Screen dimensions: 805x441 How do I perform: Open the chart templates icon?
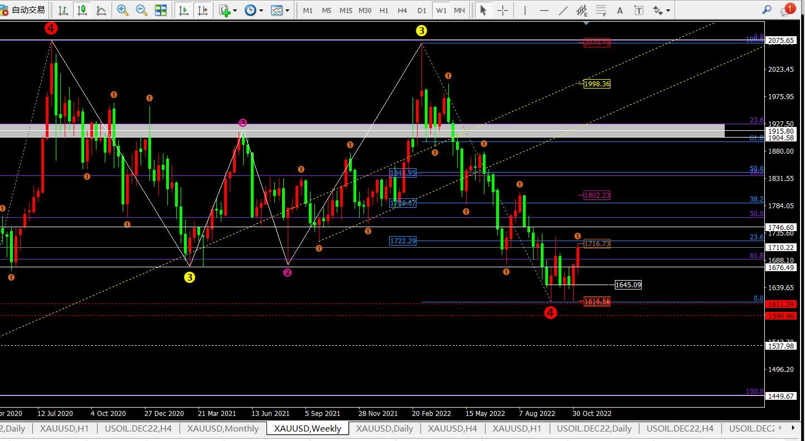click(x=277, y=10)
